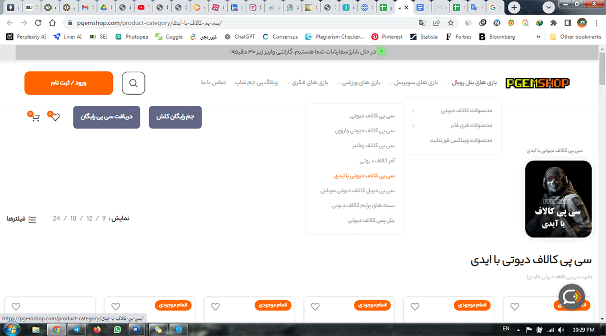Expand the محصولات فری فایر submenu arrow
The image size is (606, 336).
point(412,125)
